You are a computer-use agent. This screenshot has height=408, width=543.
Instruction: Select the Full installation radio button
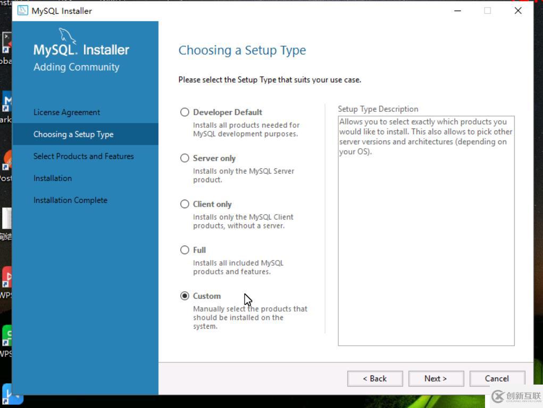[185, 250]
